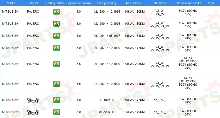Select 6G74 engine code in 143kW row
220x118 pixels.
[188, 83]
